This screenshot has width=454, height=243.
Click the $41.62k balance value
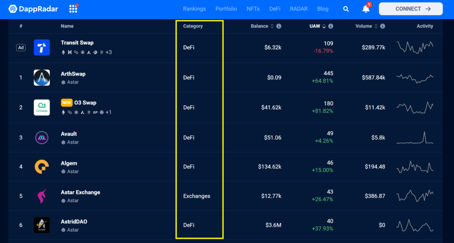tap(271, 108)
